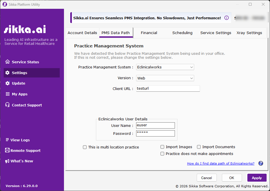Click the info icon in banner
The image size is (270, 191).
[226, 18]
